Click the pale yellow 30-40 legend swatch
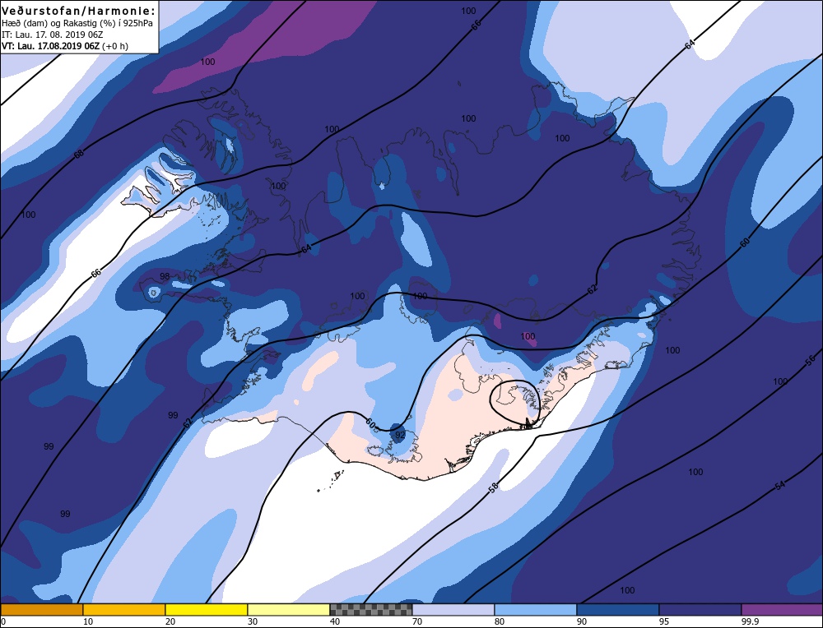 [x=289, y=609]
